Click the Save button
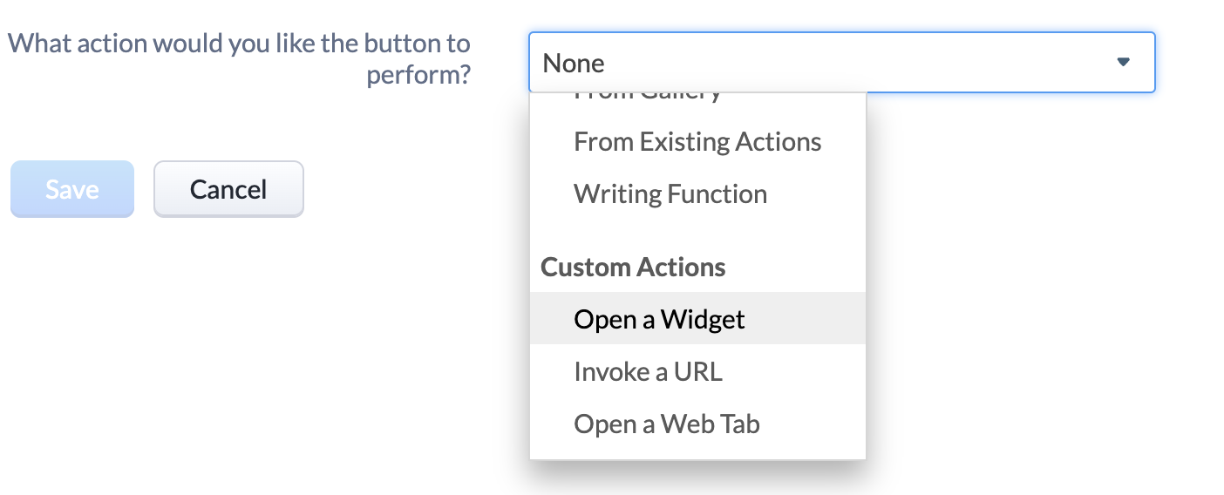This screenshot has height=495, width=1224. pyautogui.click(x=72, y=189)
